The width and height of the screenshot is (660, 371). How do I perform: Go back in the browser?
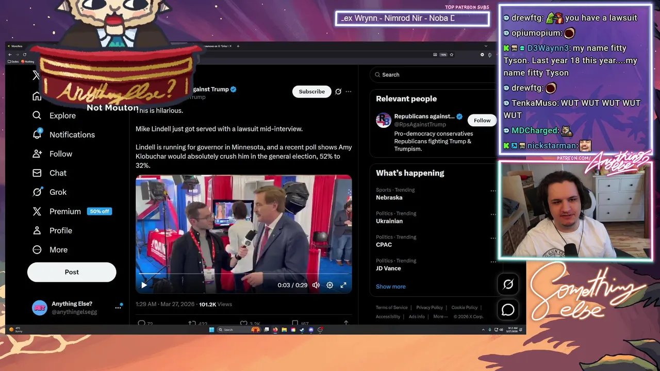[10, 55]
